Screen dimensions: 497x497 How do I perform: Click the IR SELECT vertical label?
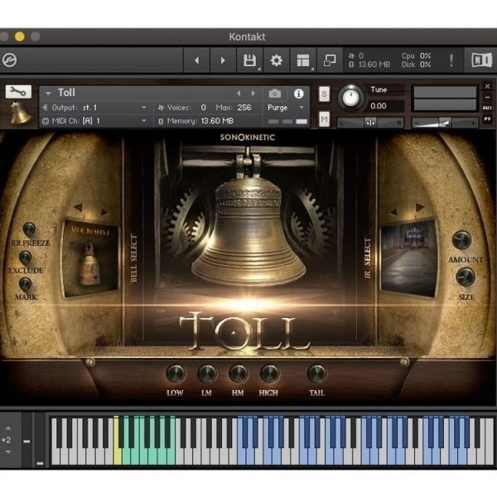tap(367, 258)
